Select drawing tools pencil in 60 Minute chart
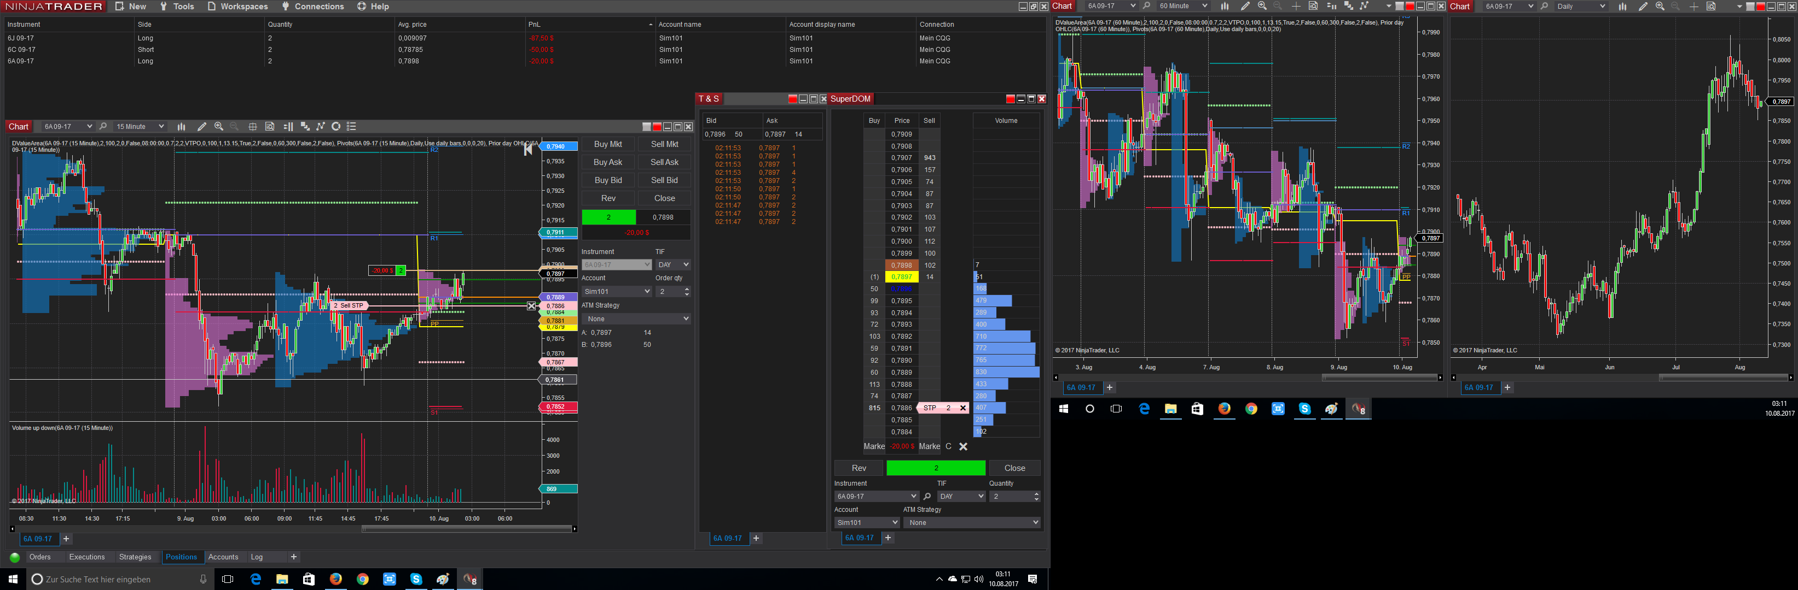The height and width of the screenshot is (590, 1798). click(x=1244, y=6)
